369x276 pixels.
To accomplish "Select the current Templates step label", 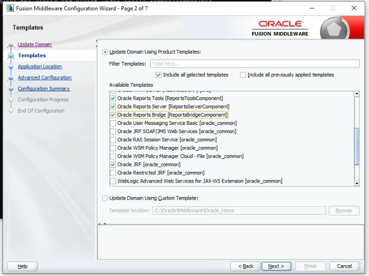I will click(x=32, y=56).
